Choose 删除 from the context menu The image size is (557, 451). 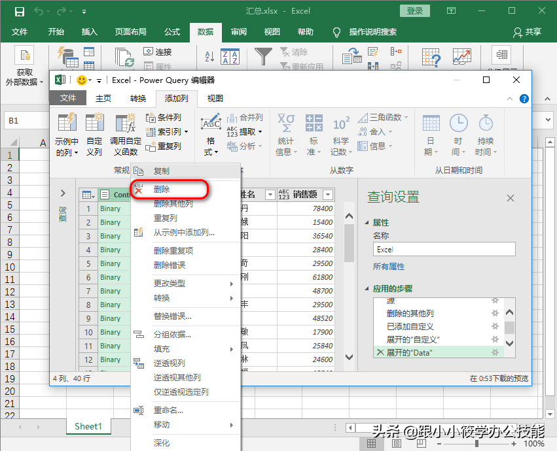162,190
